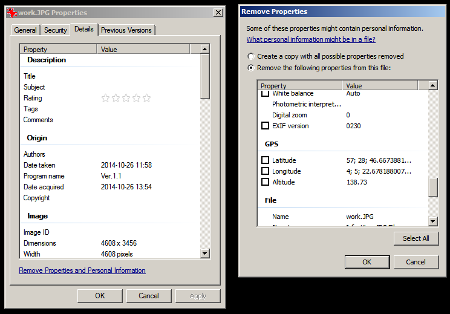Click scroll up arrow in Details list

[204, 49]
